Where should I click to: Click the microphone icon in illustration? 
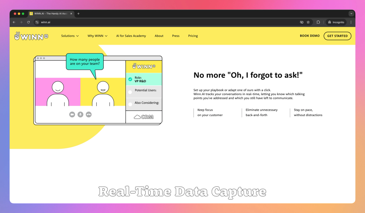(x=80, y=114)
